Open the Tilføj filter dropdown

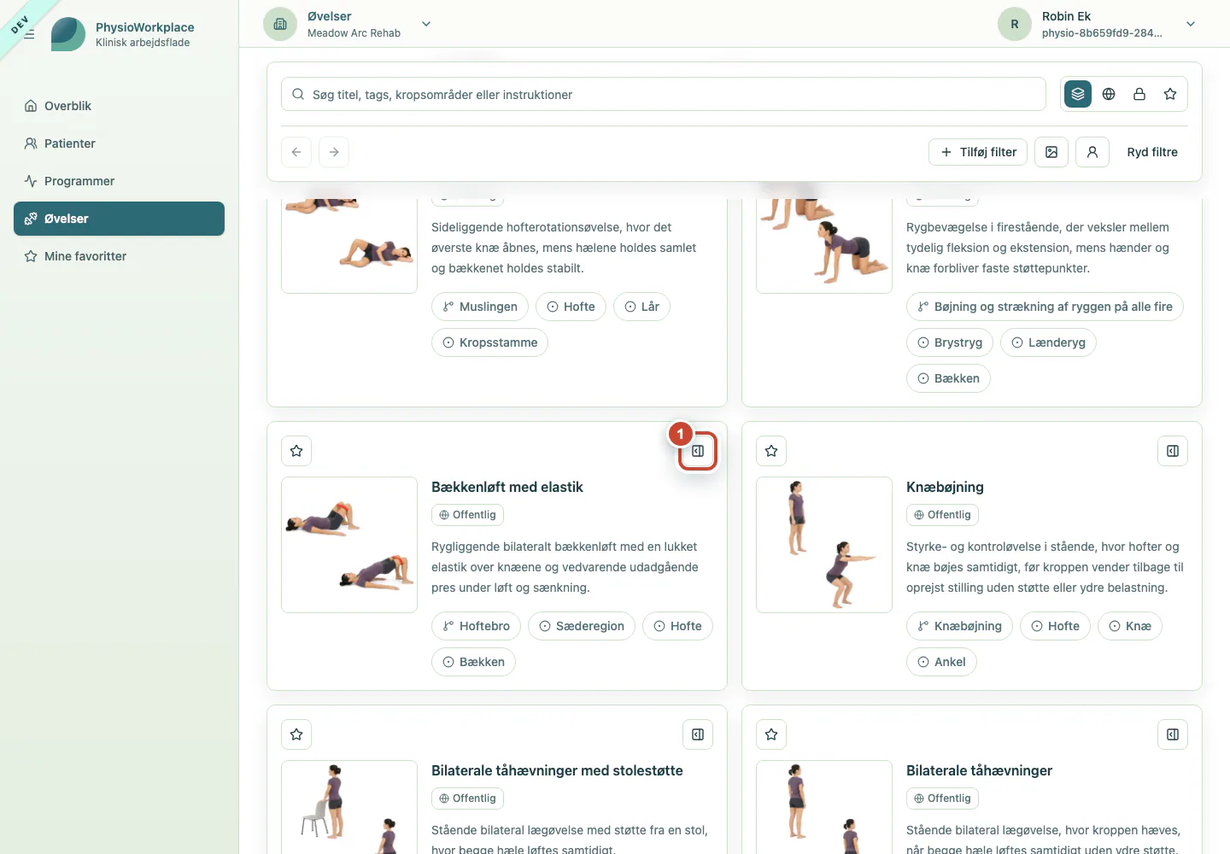(x=978, y=152)
